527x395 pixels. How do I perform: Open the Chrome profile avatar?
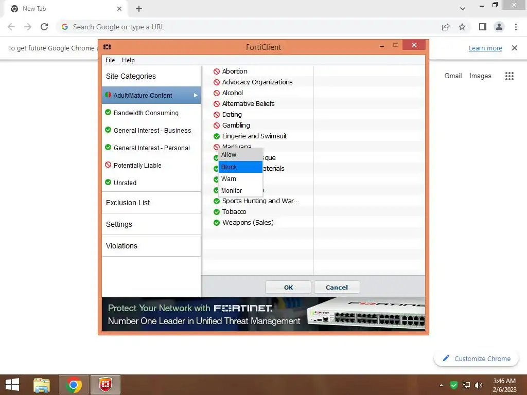[499, 27]
